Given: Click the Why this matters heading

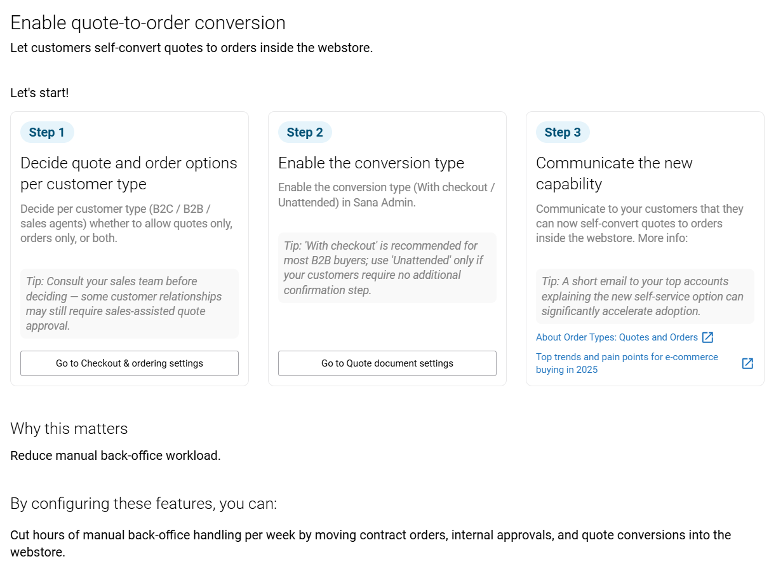Looking at the screenshot, I should tap(69, 429).
